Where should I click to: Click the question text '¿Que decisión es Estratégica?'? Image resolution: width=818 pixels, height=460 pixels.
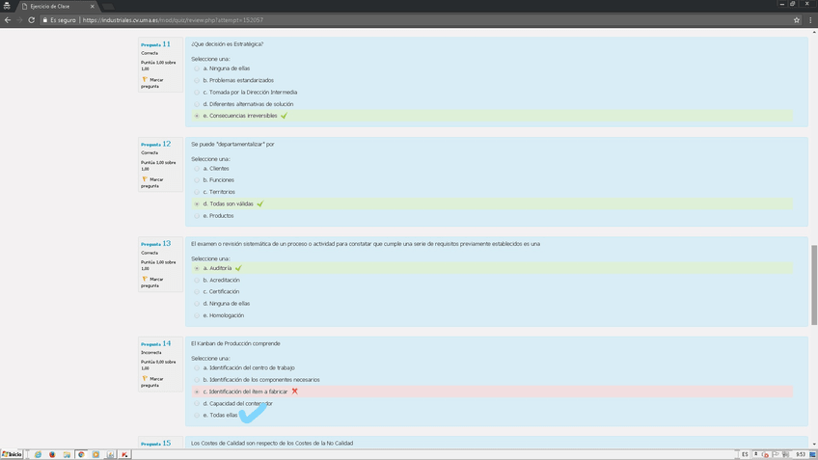click(227, 44)
